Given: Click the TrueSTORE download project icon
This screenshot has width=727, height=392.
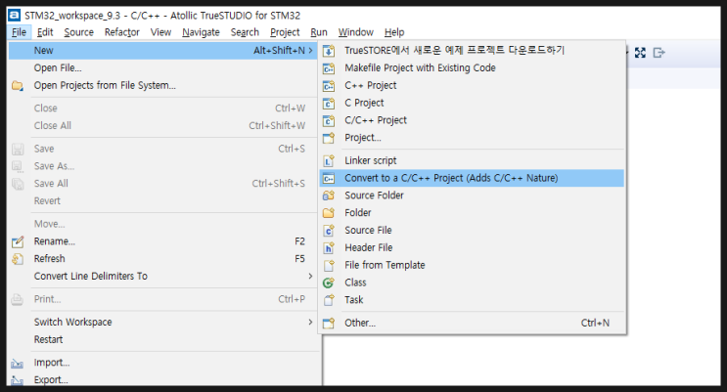Looking at the screenshot, I should pos(329,51).
